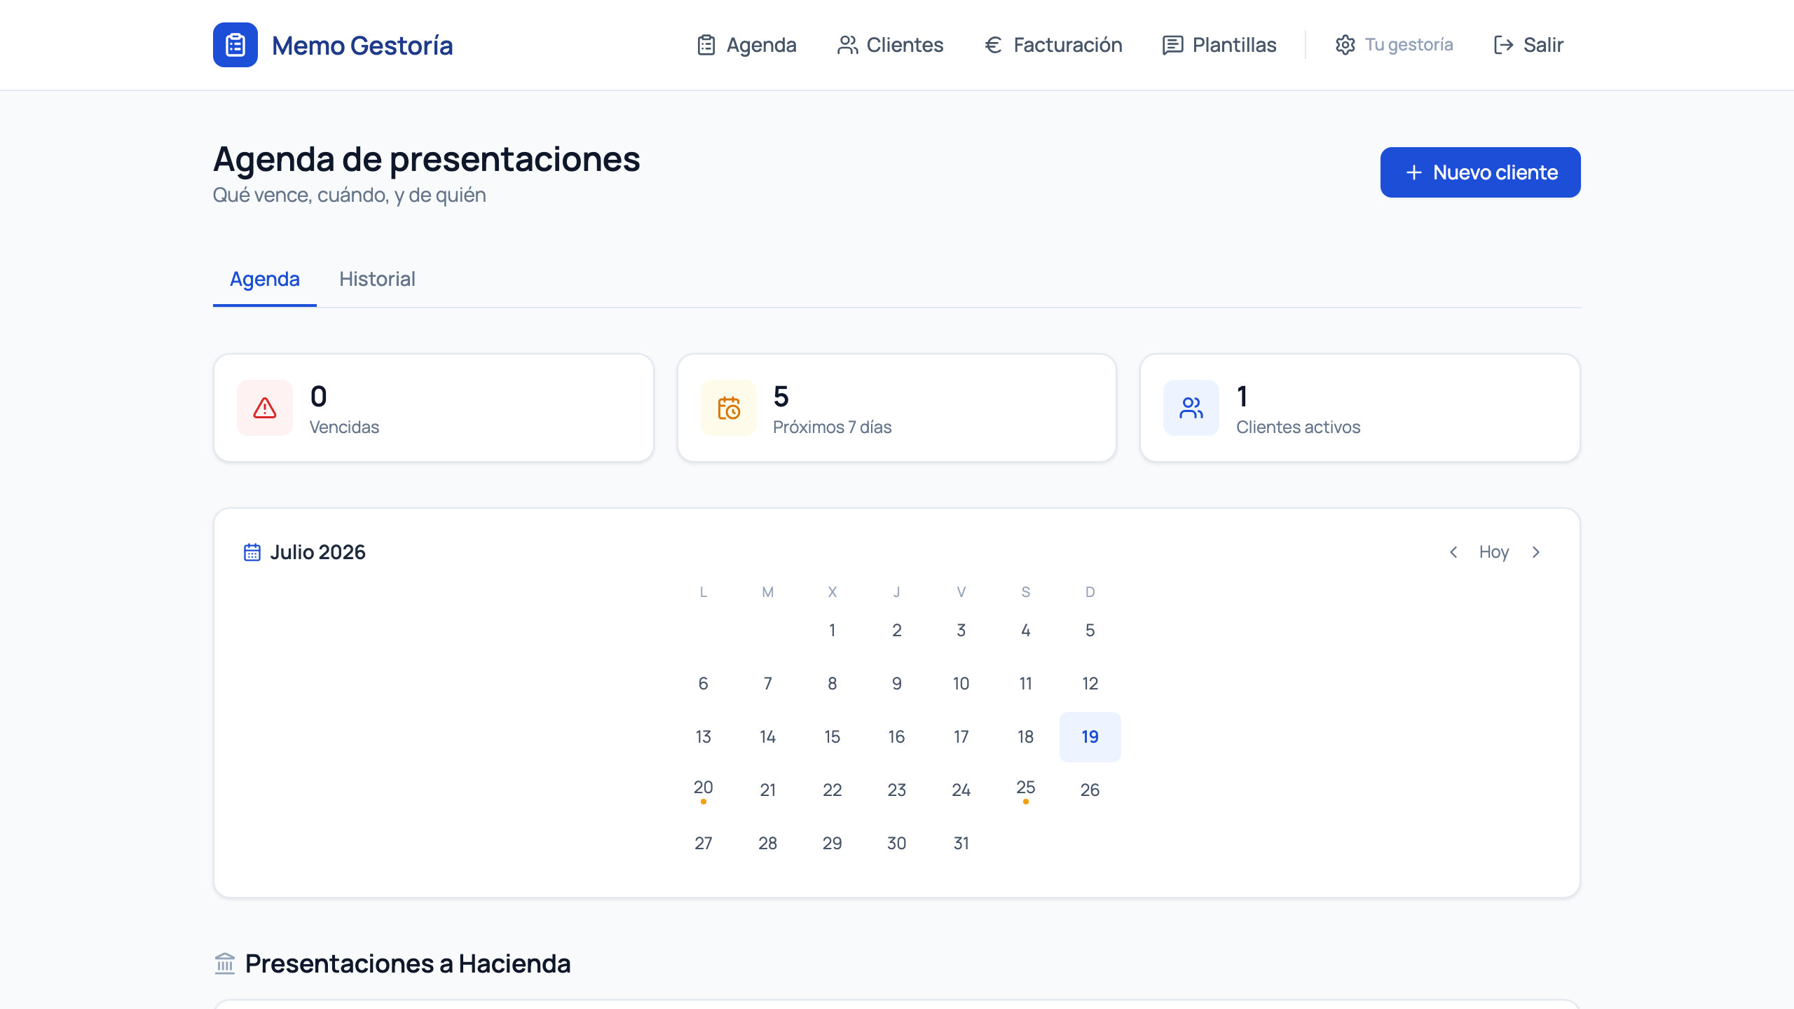The height and width of the screenshot is (1009, 1794).
Task: Select day 23 in the calendar
Action: 897,790
